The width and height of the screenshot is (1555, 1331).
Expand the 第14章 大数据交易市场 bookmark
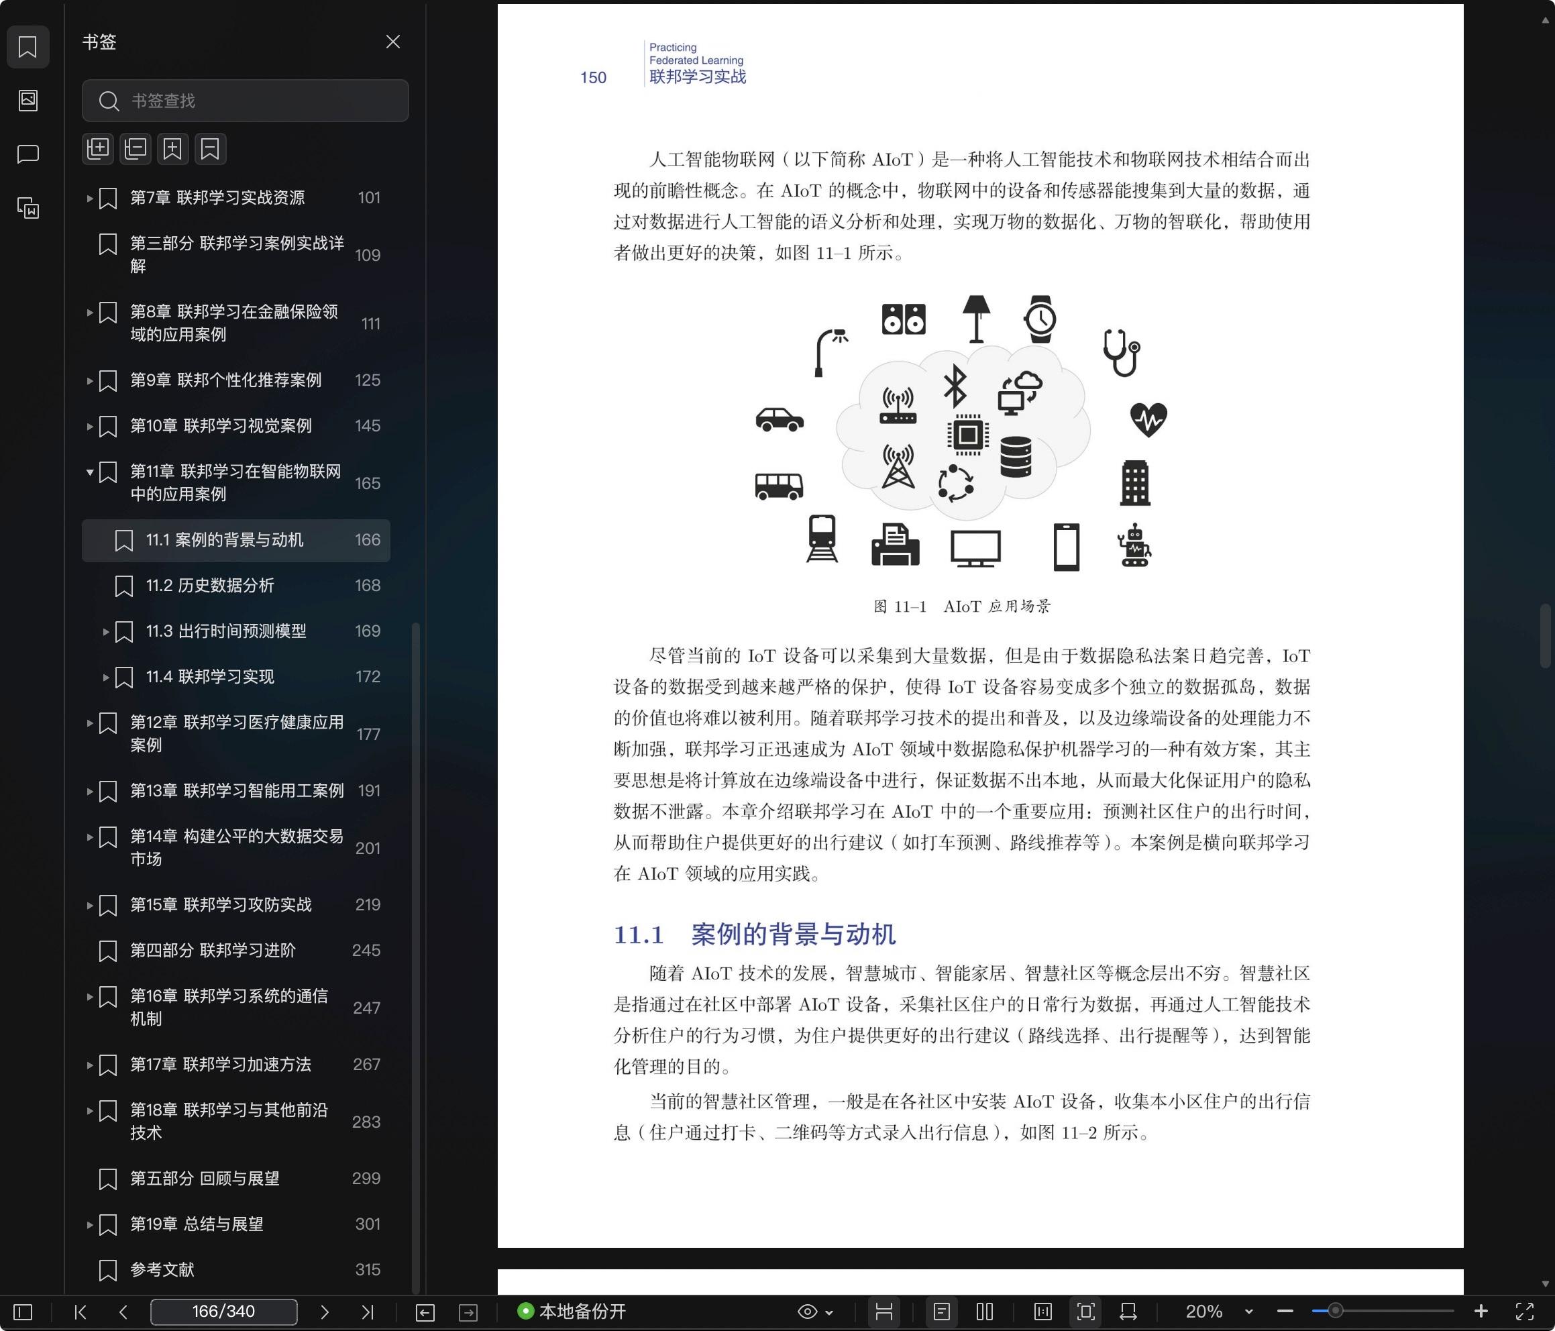click(x=89, y=837)
